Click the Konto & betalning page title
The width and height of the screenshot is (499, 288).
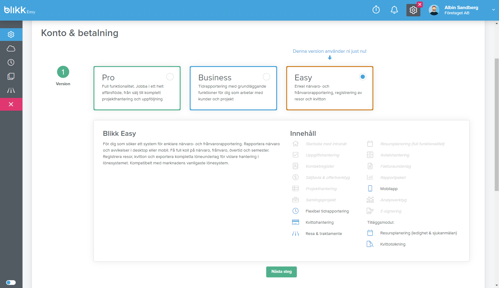[x=80, y=33]
